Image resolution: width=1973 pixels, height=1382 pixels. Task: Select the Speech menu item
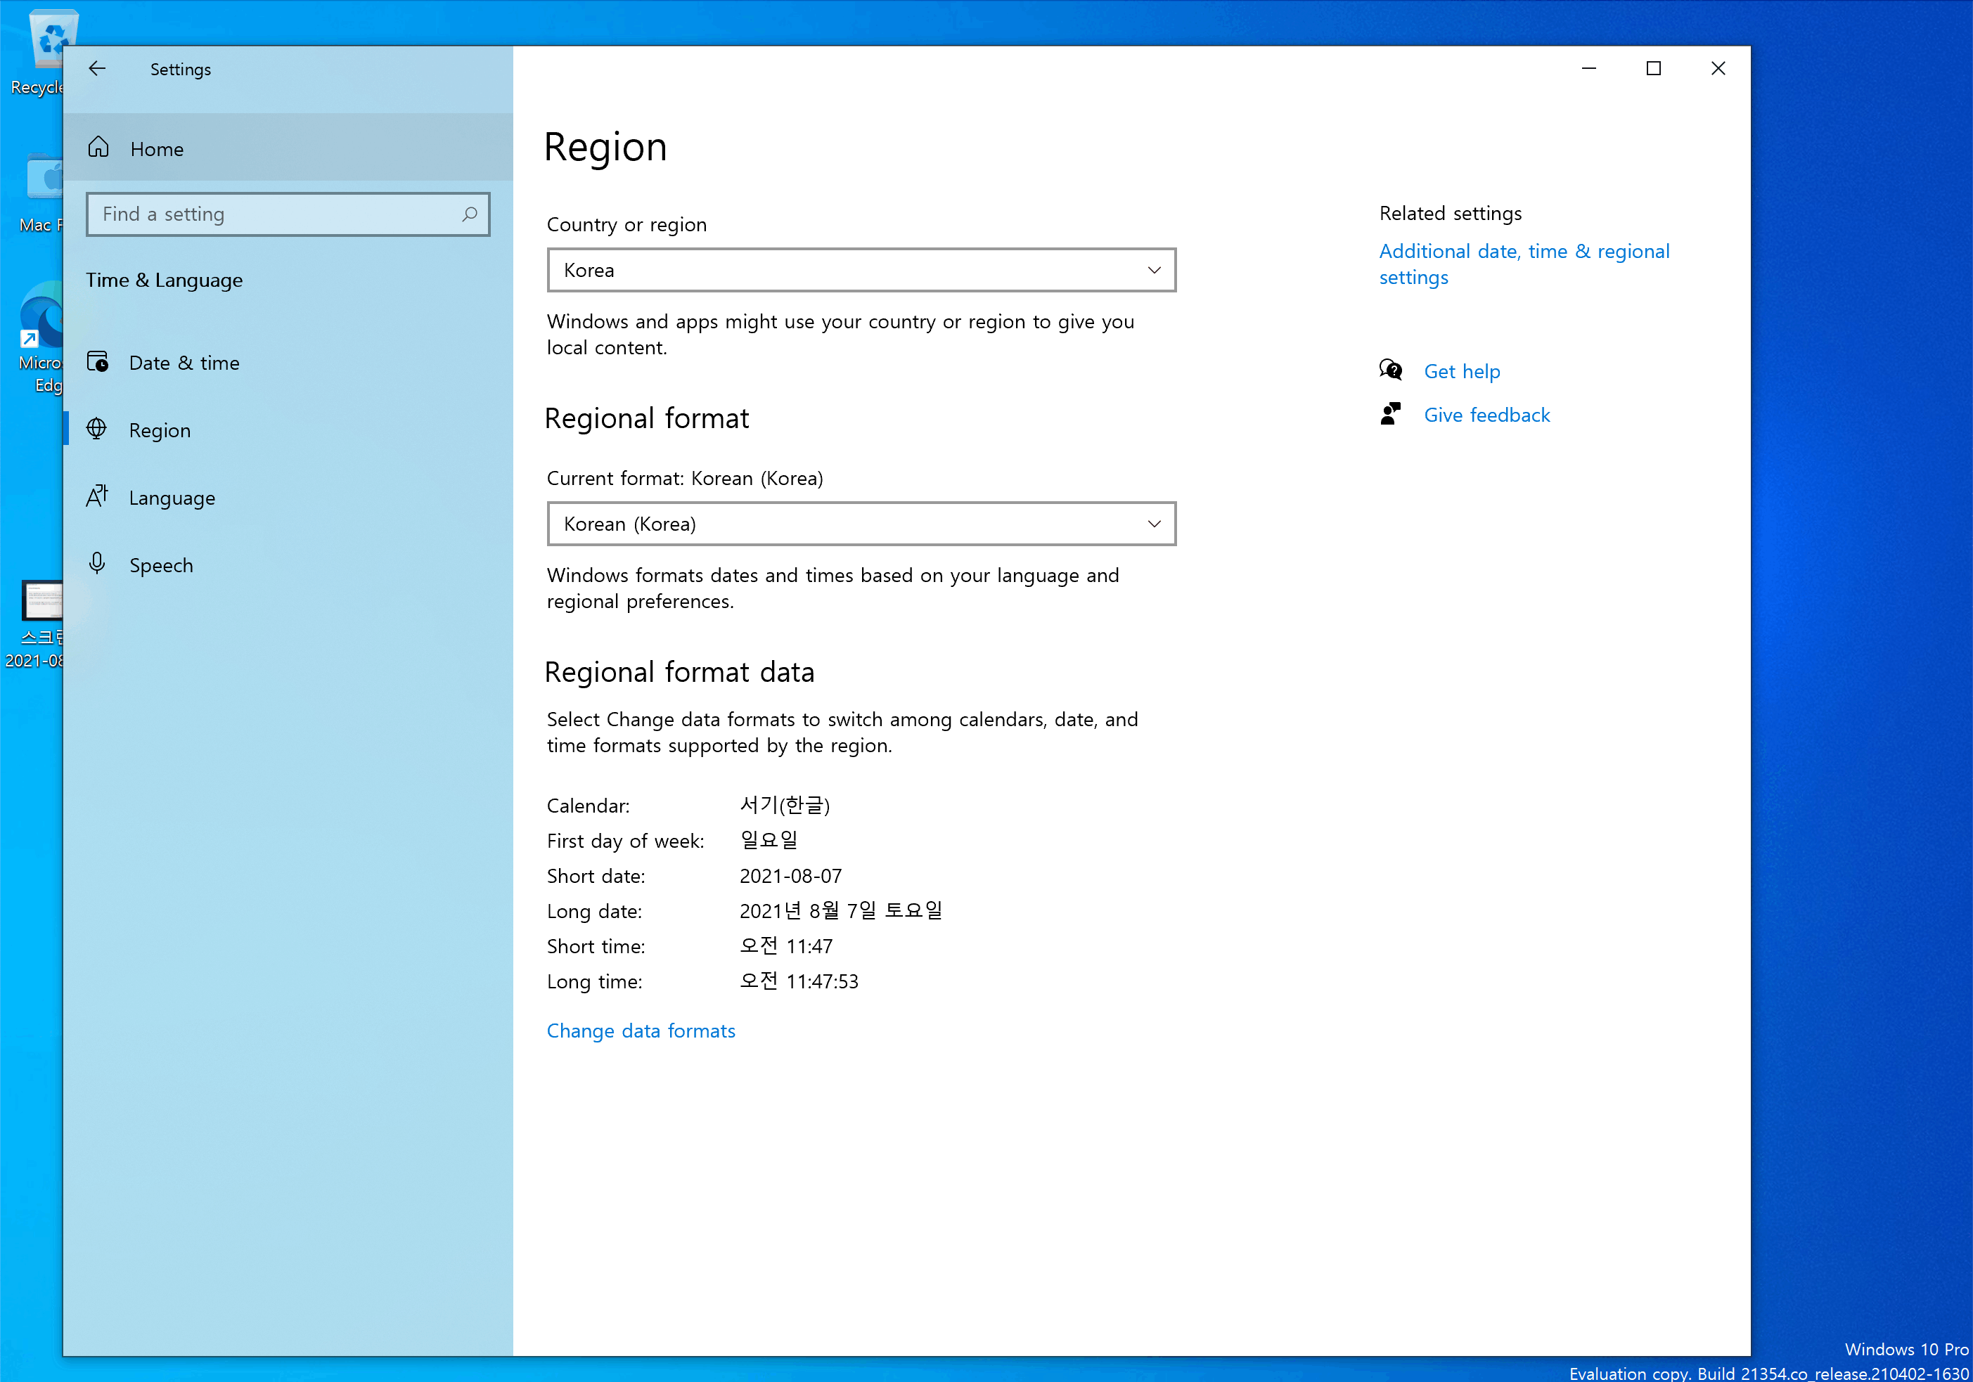click(x=161, y=565)
